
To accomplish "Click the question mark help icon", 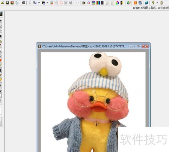I will (153, 3).
